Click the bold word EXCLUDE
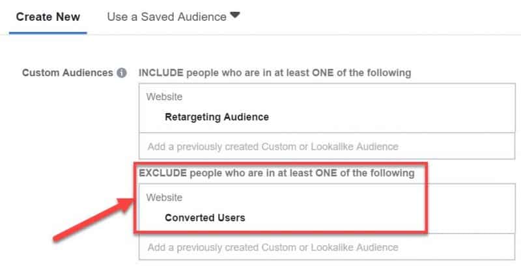This screenshot has width=521, height=266. pyautogui.click(x=162, y=173)
